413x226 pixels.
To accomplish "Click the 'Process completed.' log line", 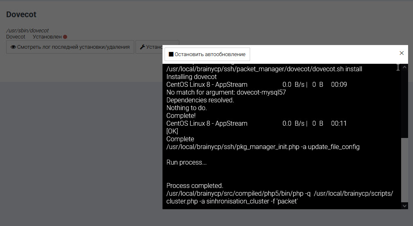I will point(195,185).
